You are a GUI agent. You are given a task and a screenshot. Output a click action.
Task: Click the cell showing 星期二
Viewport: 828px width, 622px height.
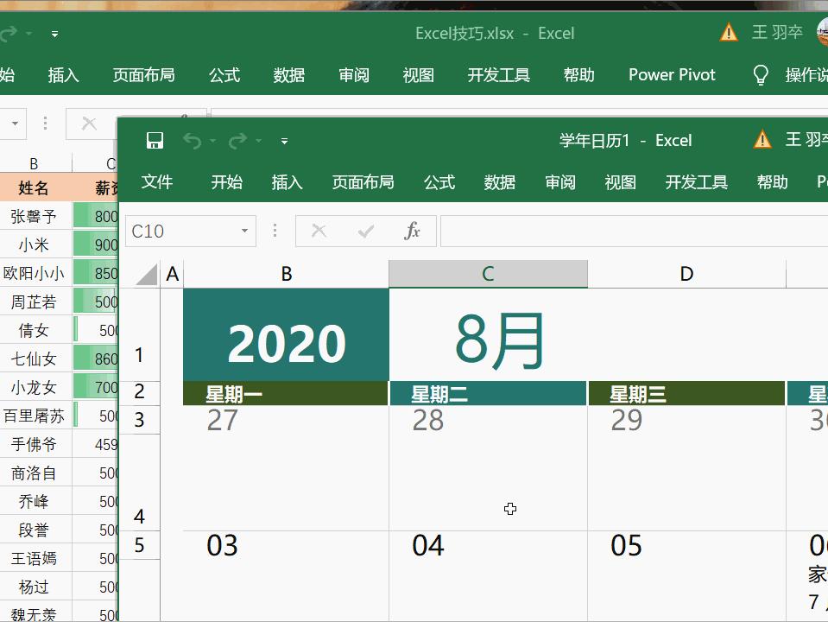coord(488,392)
